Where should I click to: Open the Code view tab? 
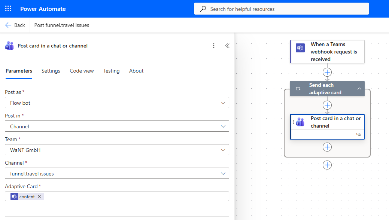(x=82, y=71)
